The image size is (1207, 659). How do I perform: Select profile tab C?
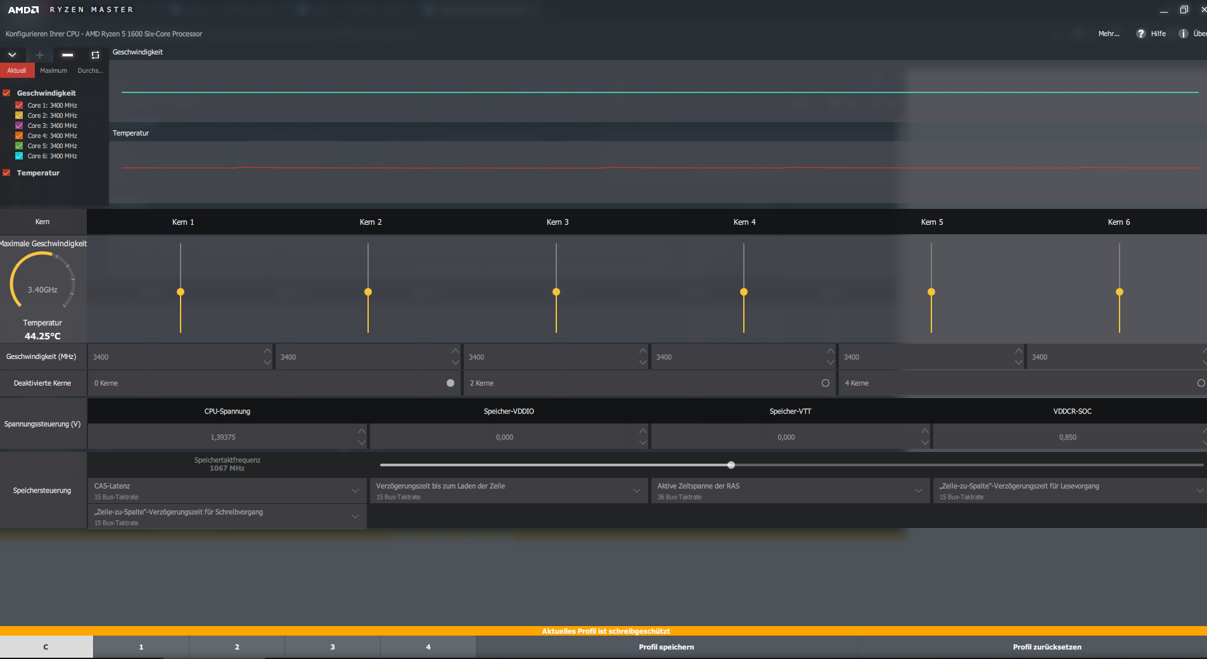click(46, 647)
